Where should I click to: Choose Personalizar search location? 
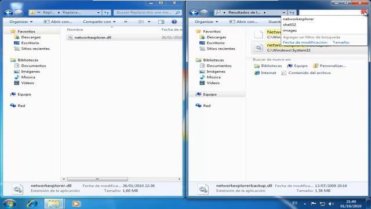click(x=329, y=66)
